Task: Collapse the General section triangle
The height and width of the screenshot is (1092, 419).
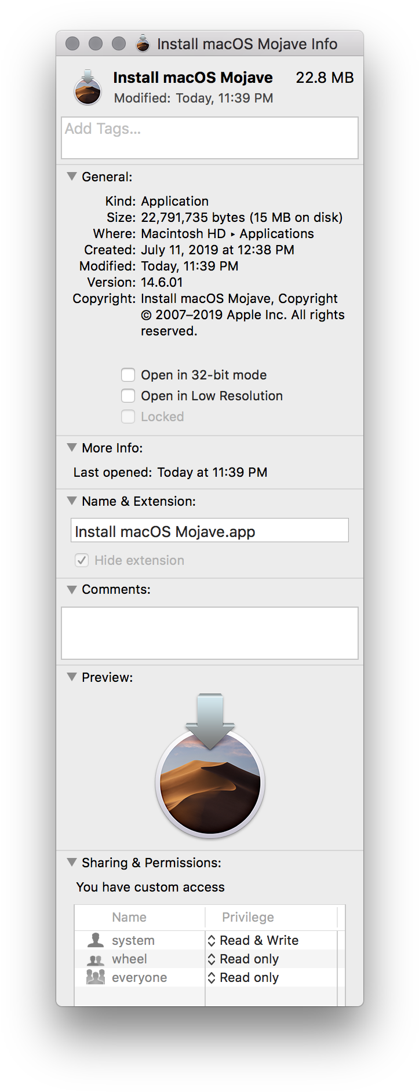Action: coord(72,176)
